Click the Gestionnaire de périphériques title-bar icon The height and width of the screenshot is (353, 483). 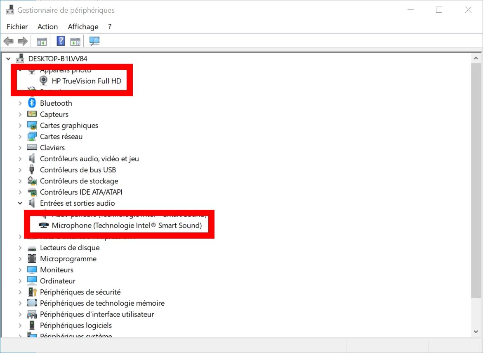pyautogui.click(x=10, y=10)
